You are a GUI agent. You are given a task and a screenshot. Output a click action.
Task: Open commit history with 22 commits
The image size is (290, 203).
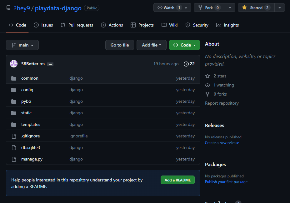[189, 64]
